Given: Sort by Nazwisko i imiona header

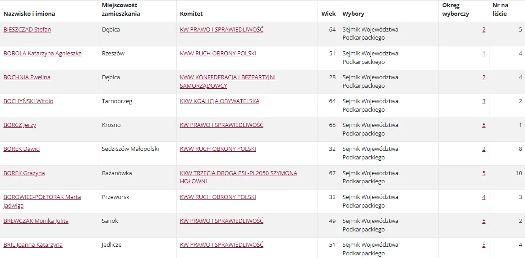Looking at the screenshot, I should point(29,14).
